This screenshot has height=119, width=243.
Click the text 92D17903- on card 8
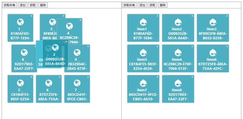coord(24,64)
